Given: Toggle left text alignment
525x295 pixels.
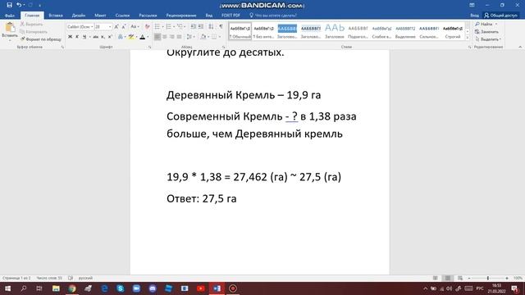Looking at the screenshot, I should 157,37.
